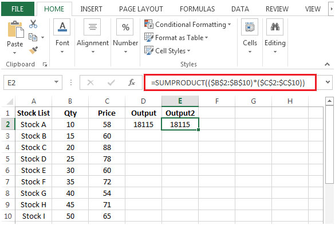Show more ribbon tabs arrow
Viewport: 335px width, 225px height.
[x=332, y=9]
